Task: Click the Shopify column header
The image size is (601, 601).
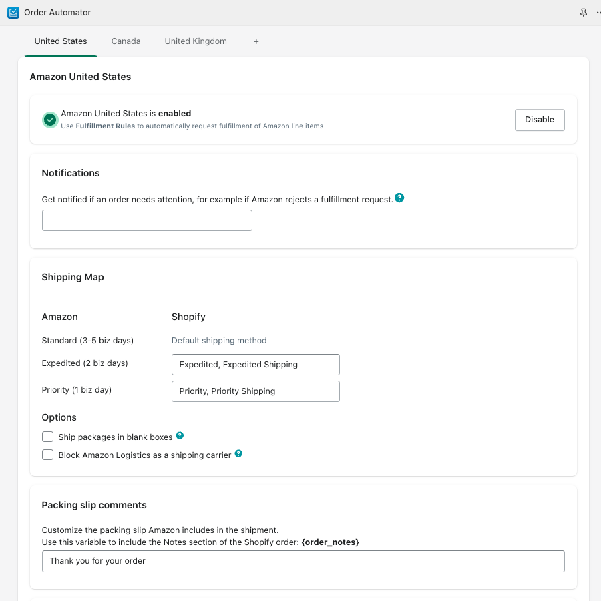Action: tap(188, 317)
